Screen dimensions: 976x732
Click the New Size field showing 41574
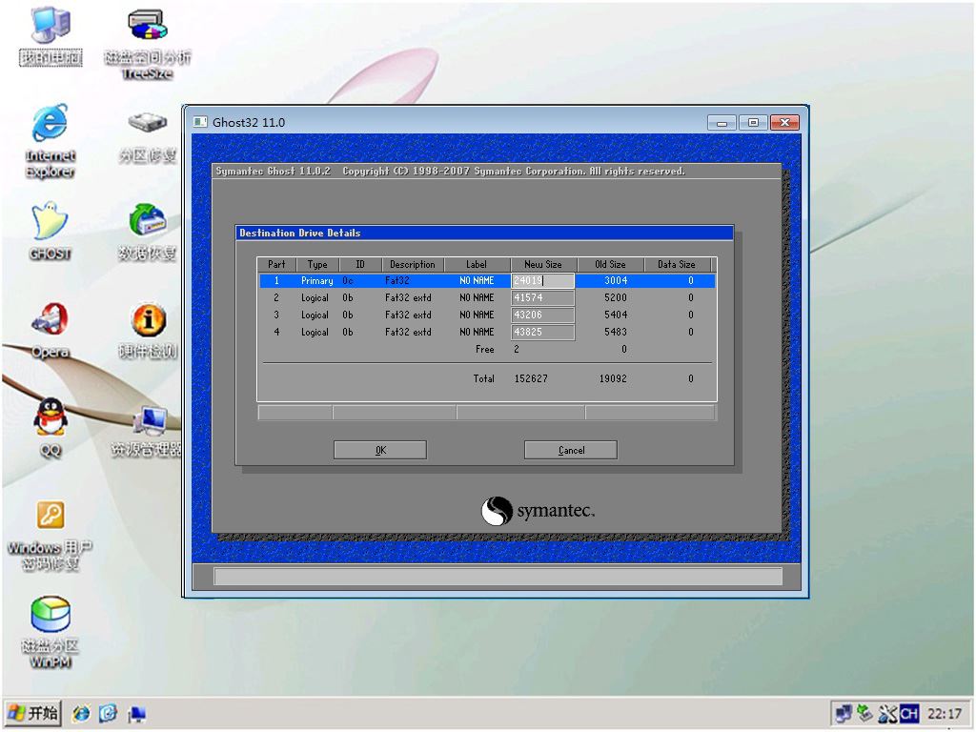point(542,298)
